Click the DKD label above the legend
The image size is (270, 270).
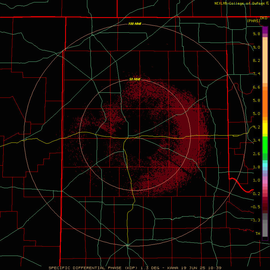264,18
